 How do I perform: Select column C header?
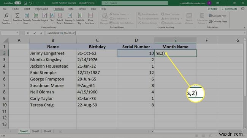pos(97,40)
